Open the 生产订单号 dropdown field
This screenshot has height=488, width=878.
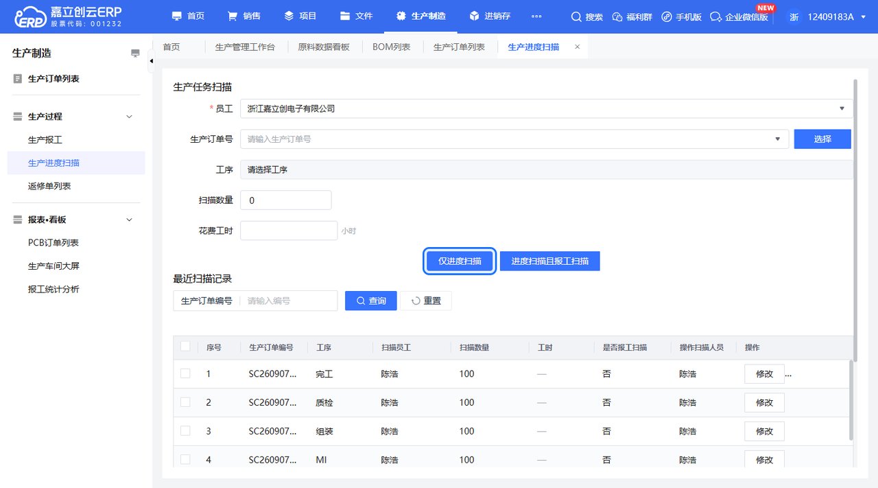(x=514, y=139)
